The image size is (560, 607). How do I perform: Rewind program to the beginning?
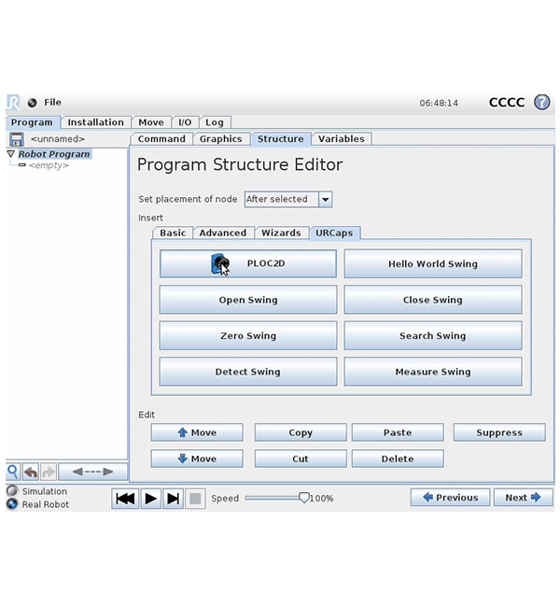pyautogui.click(x=125, y=499)
